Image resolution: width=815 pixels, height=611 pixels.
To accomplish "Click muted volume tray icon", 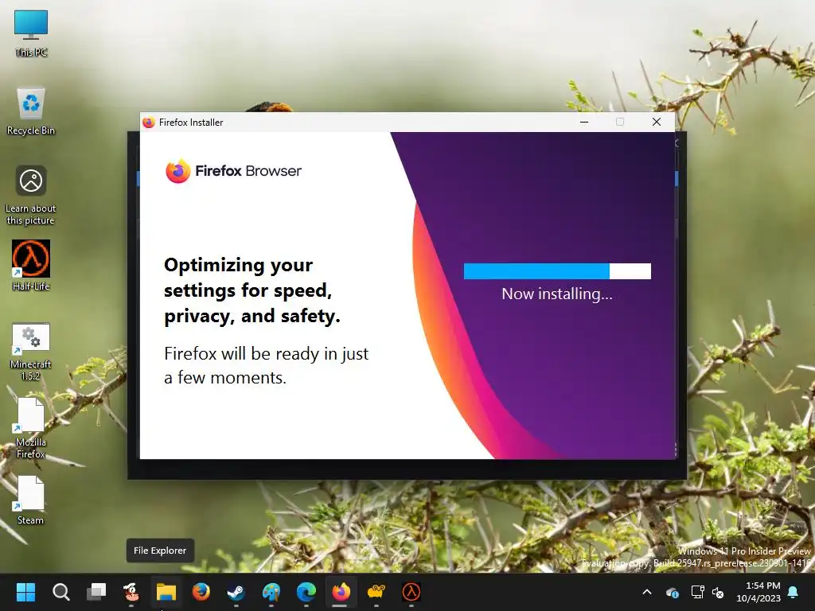I will point(718,592).
